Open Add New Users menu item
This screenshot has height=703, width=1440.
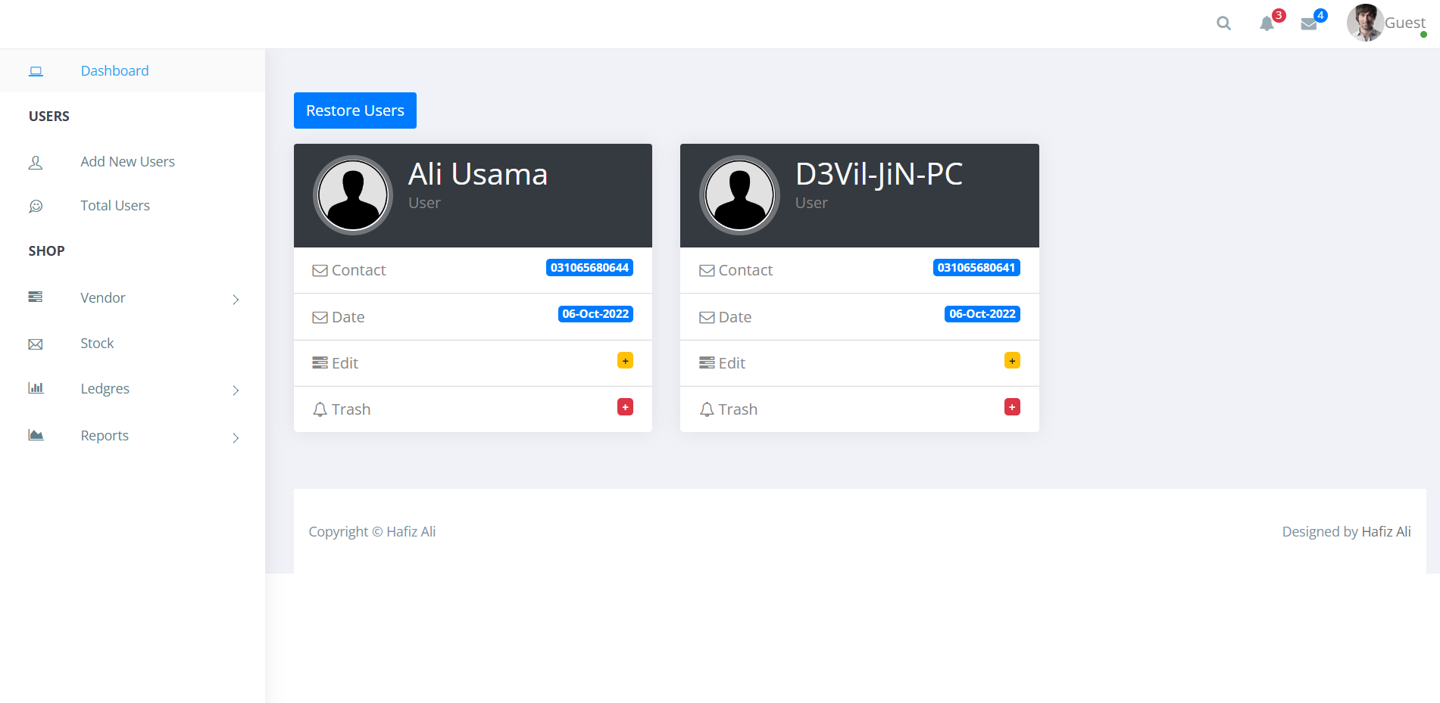pyautogui.click(x=127, y=162)
